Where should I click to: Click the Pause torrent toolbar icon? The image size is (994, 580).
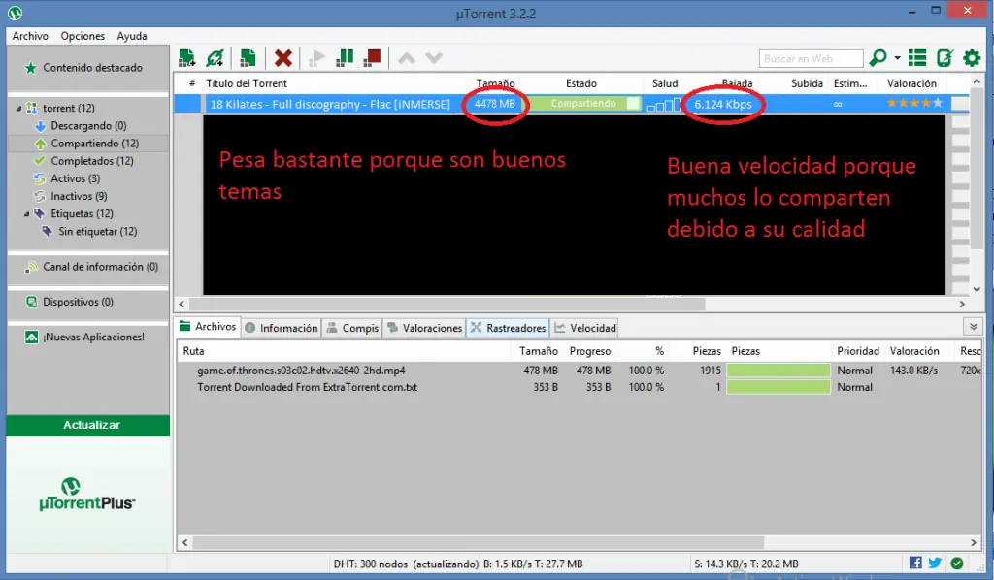(345, 58)
